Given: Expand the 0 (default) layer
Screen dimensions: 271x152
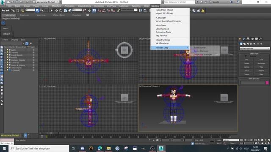Looking at the screenshot, I should point(5,71).
